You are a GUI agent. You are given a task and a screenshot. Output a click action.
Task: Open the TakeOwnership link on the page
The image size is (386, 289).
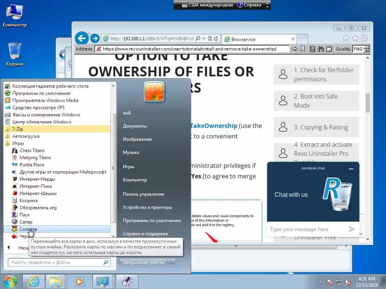(214, 126)
